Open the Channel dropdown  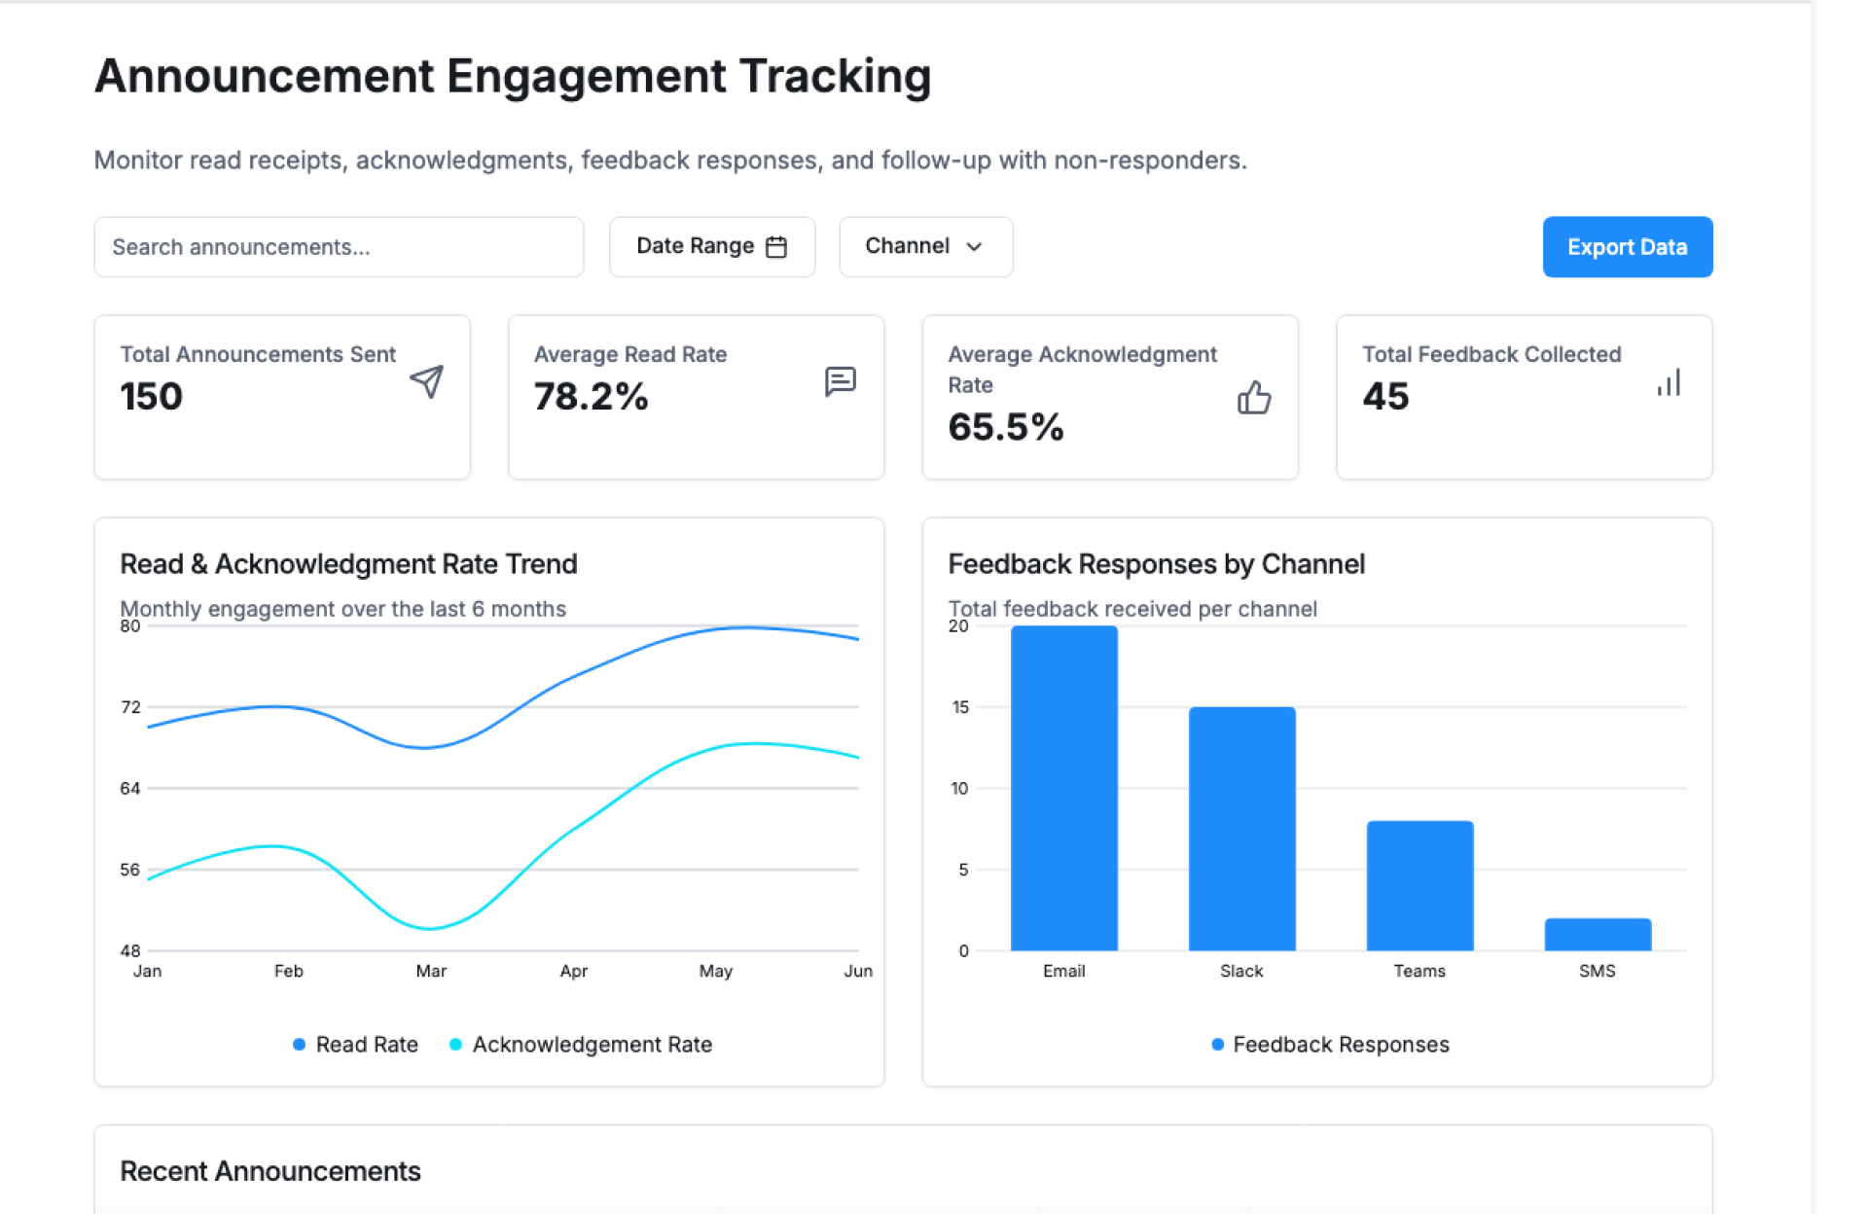click(x=924, y=247)
